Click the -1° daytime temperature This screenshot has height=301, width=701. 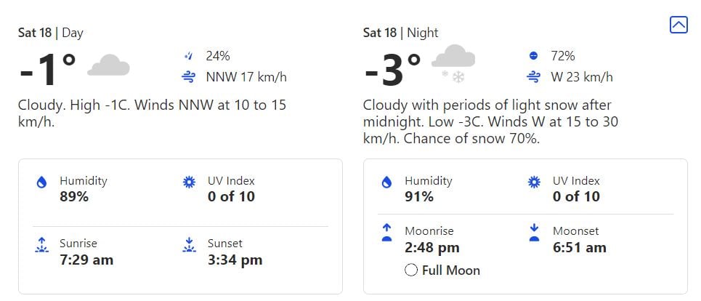point(48,71)
